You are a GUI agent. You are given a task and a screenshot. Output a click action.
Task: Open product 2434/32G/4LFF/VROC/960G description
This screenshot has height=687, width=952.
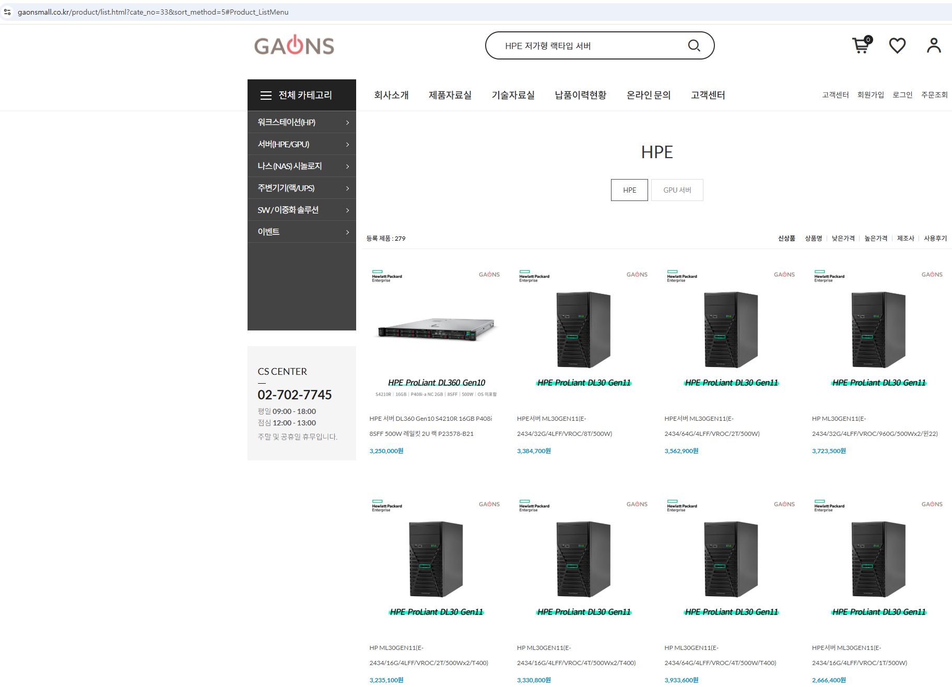point(875,426)
